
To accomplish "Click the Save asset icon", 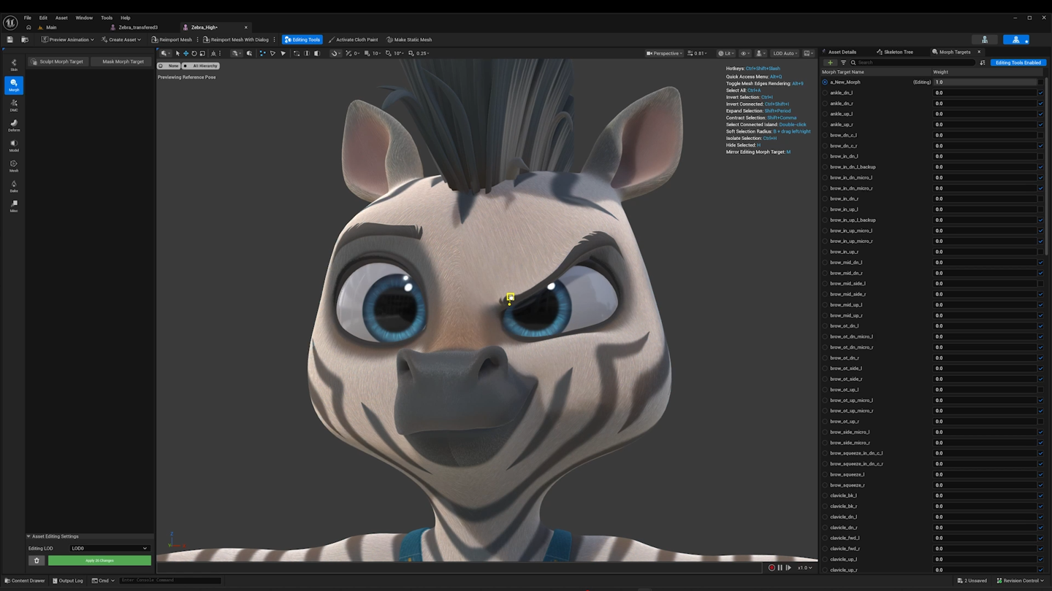I will tap(9, 39).
